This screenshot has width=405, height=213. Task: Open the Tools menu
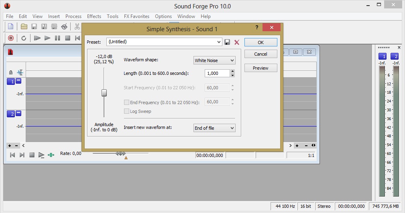(x=113, y=16)
